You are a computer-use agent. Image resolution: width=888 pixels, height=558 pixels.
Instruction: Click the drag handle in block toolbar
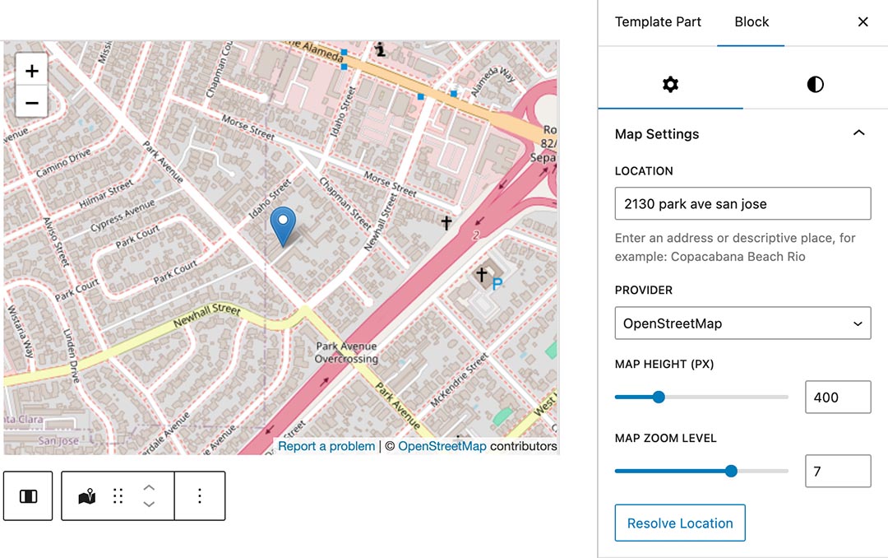[118, 495]
